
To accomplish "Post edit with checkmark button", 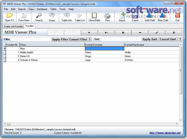I will [157, 33].
